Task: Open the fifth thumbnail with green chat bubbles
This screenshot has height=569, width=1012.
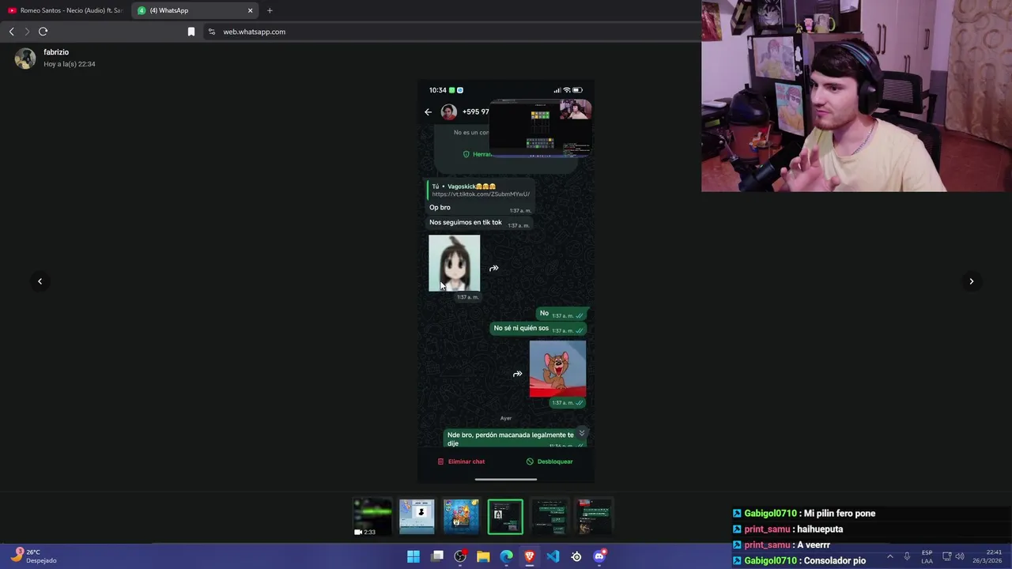Action: point(549,517)
